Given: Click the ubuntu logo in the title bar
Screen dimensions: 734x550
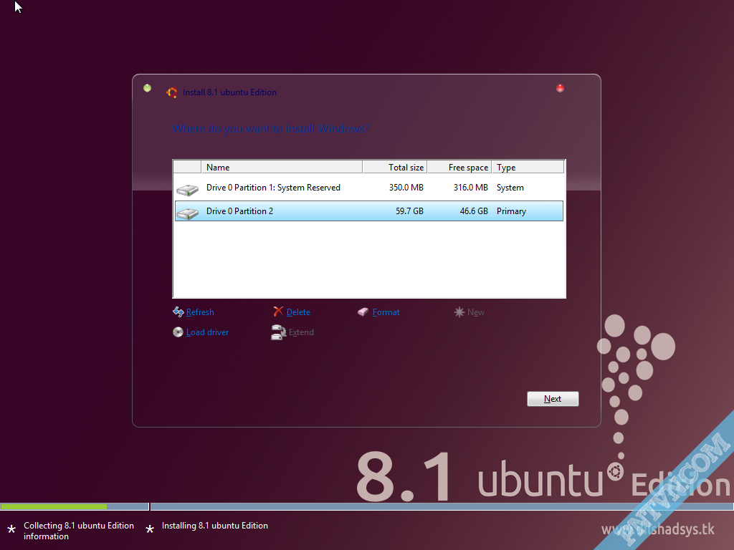Looking at the screenshot, I should point(172,92).
